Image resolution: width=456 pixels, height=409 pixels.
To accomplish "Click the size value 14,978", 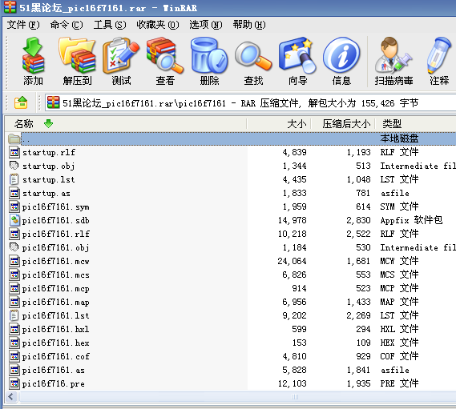I will (x=292, y=220).
